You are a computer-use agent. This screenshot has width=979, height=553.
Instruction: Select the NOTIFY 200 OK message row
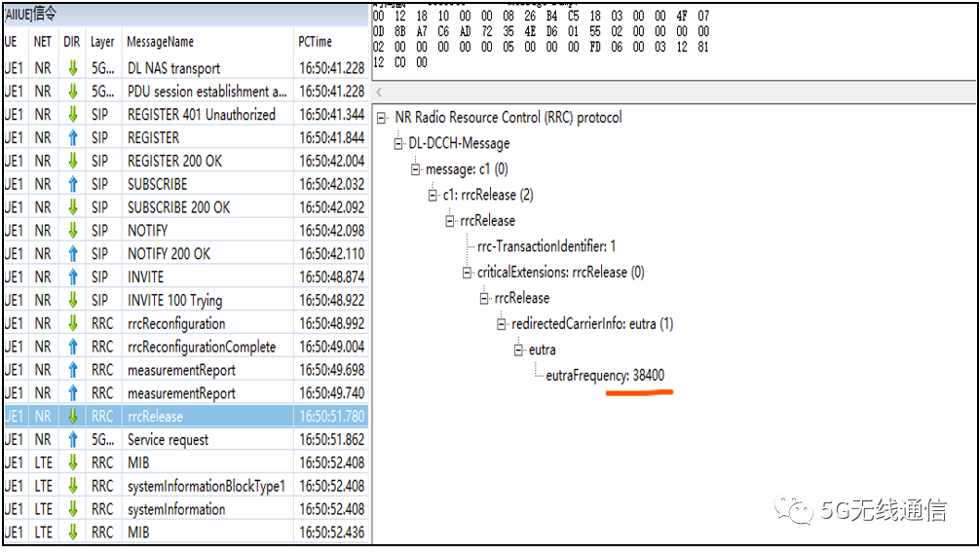click(x=186, y=254)
